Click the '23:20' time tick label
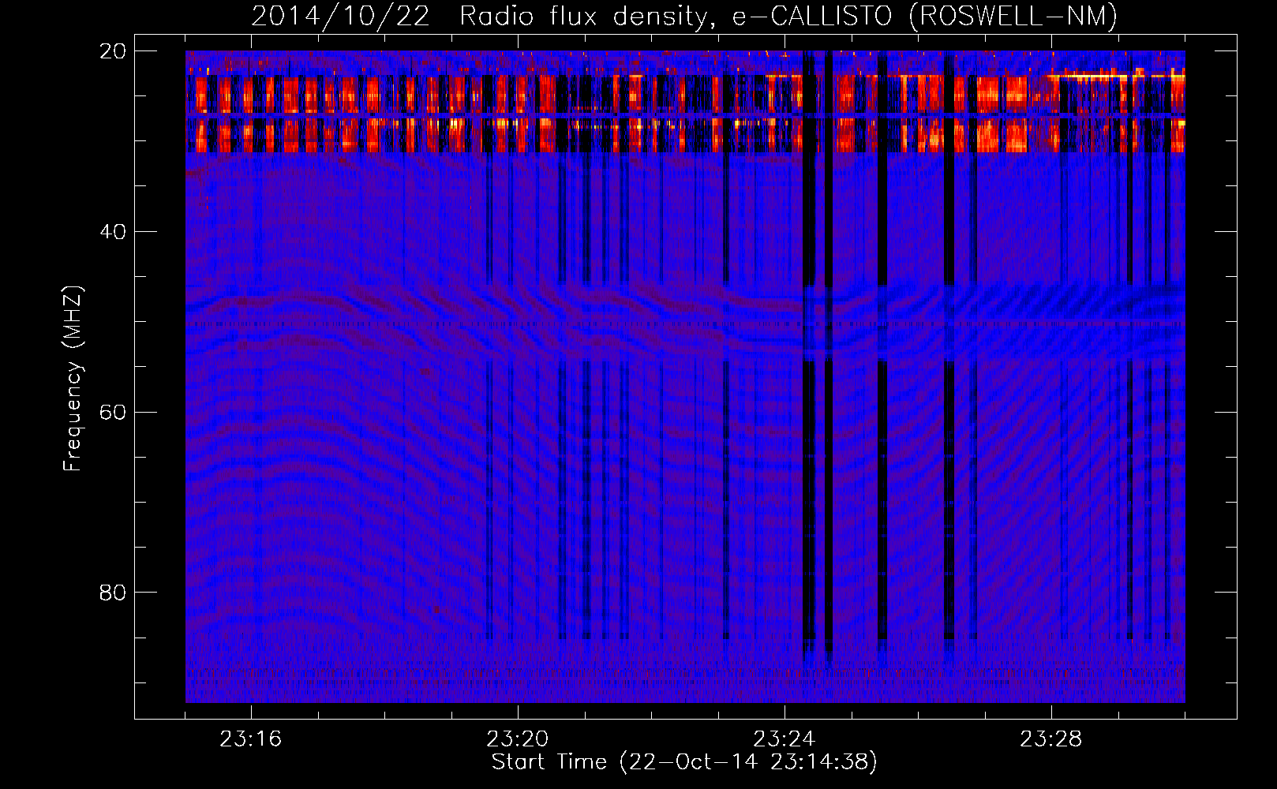The height and width of the screenshot is (789, 1277). 518,739
